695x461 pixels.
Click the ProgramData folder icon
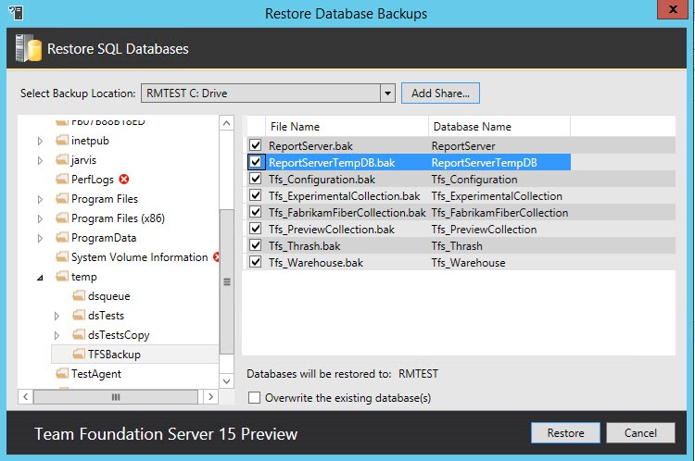point(62,238)
